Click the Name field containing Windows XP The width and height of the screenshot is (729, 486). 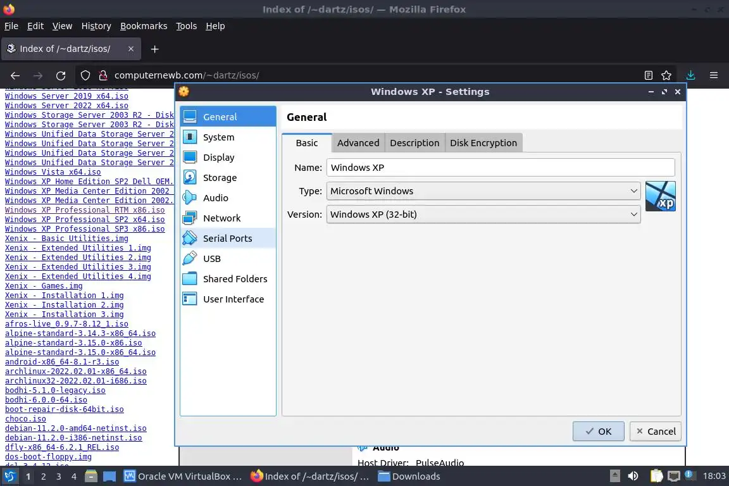click(501, 168)
